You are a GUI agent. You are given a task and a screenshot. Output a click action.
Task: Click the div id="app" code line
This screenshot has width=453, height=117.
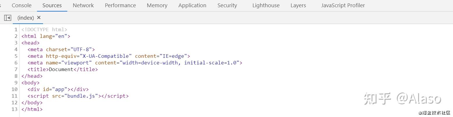point(58,89)
